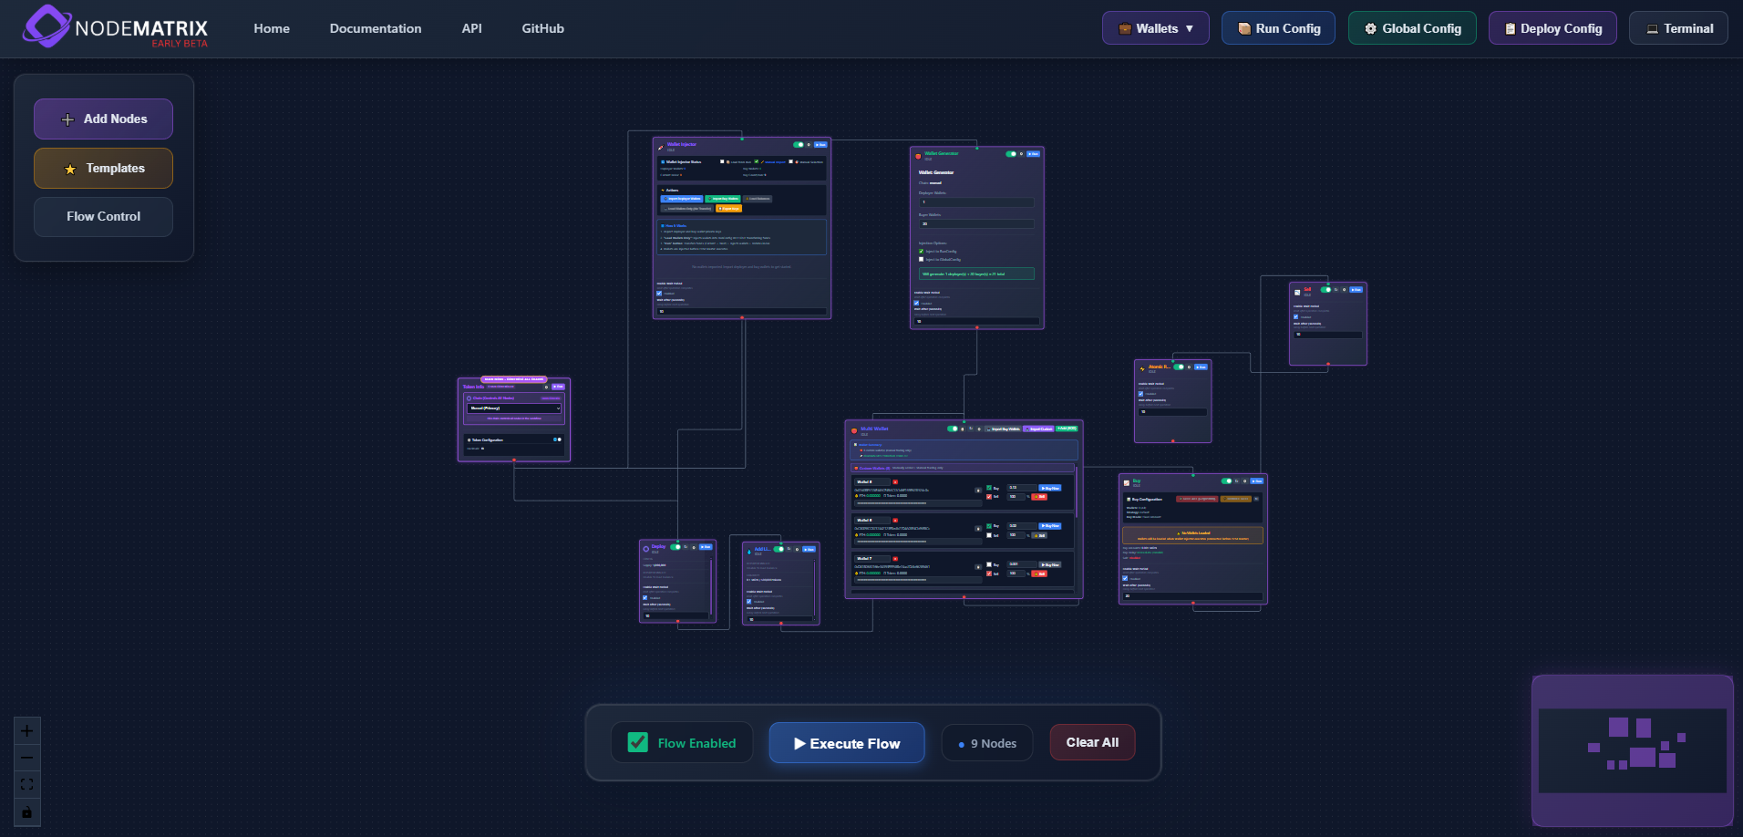Open the Documentation page

click(375, 28)
